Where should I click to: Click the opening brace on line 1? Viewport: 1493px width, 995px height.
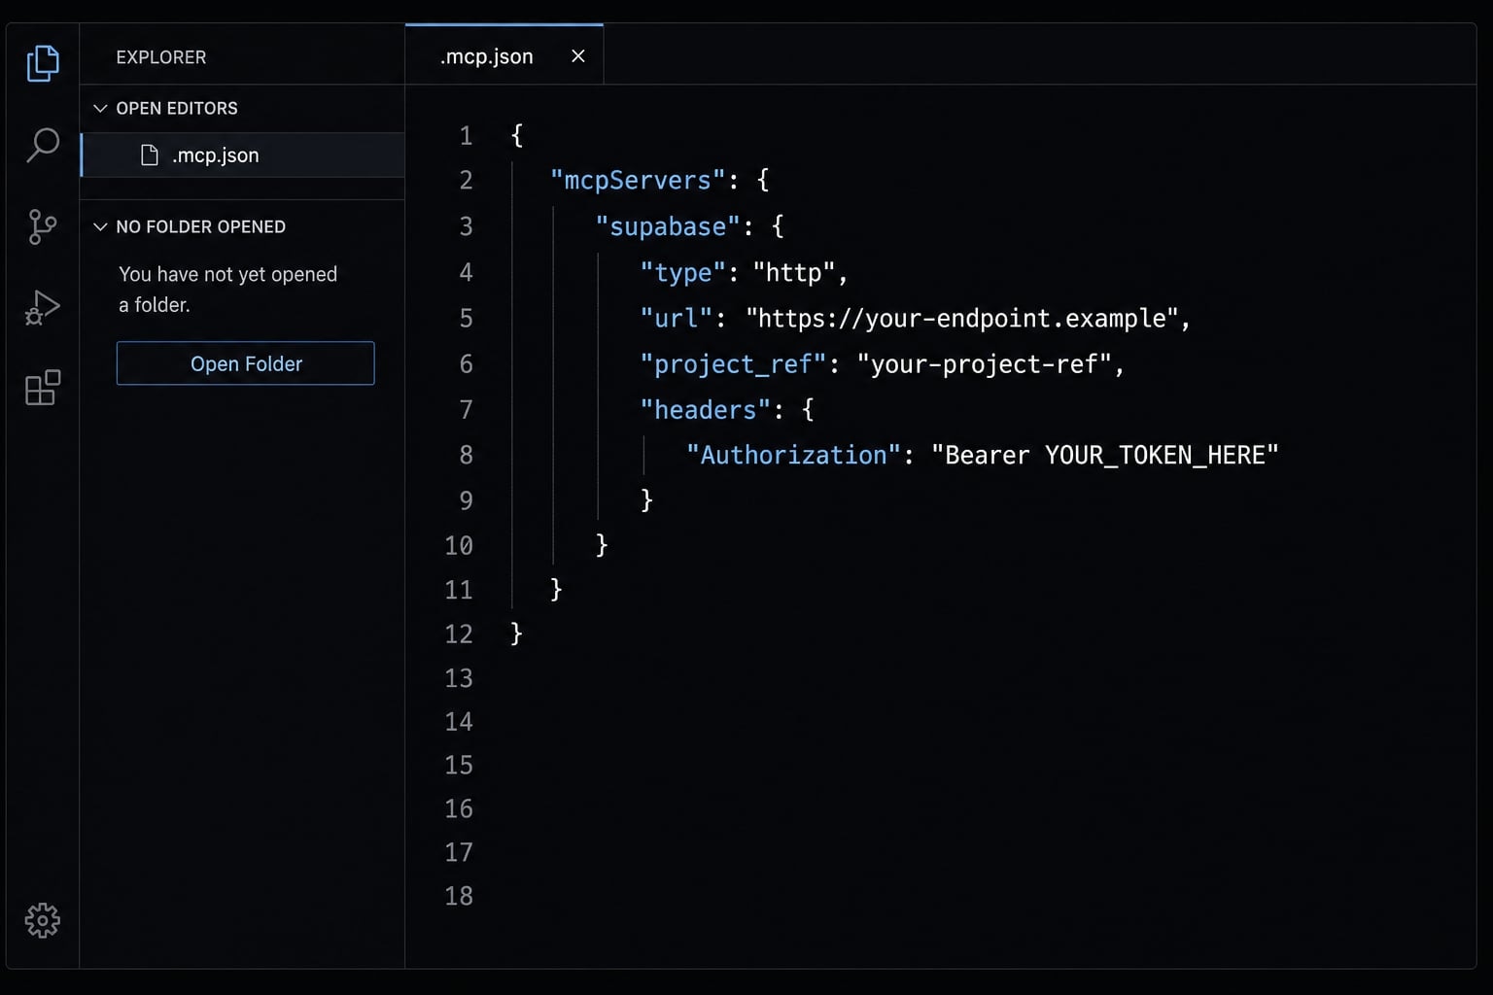(x=517, y=136)
